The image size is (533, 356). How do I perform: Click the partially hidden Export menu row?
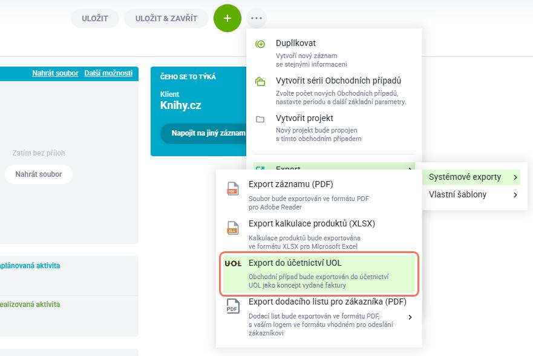pos(334,166)
